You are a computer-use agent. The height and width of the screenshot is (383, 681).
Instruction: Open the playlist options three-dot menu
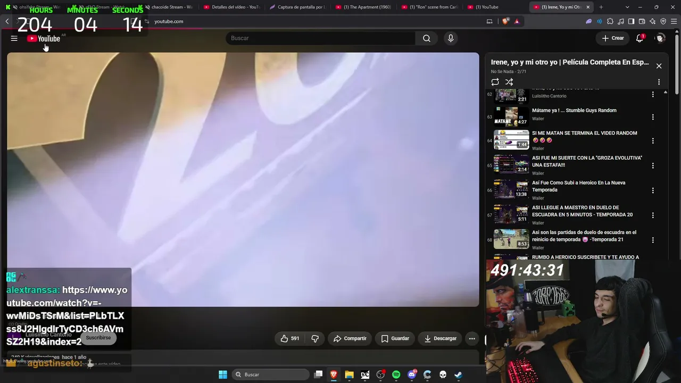[x=659, y=82]
